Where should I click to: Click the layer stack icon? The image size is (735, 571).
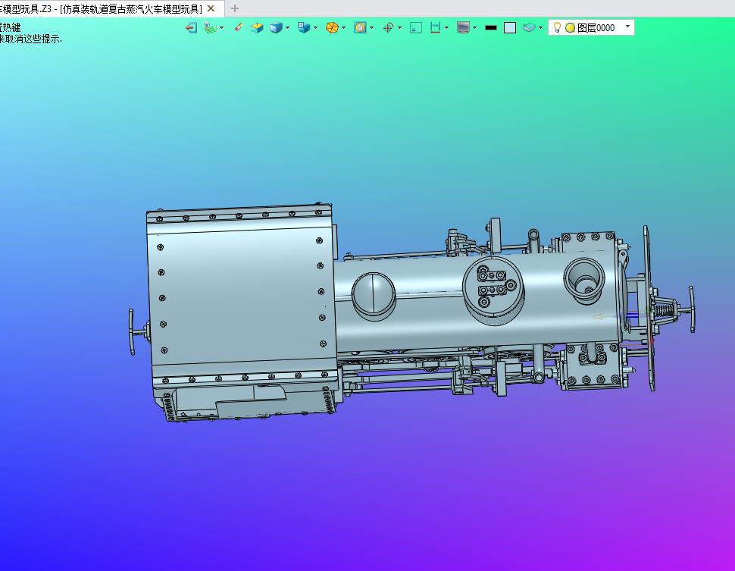pos(529,28)
